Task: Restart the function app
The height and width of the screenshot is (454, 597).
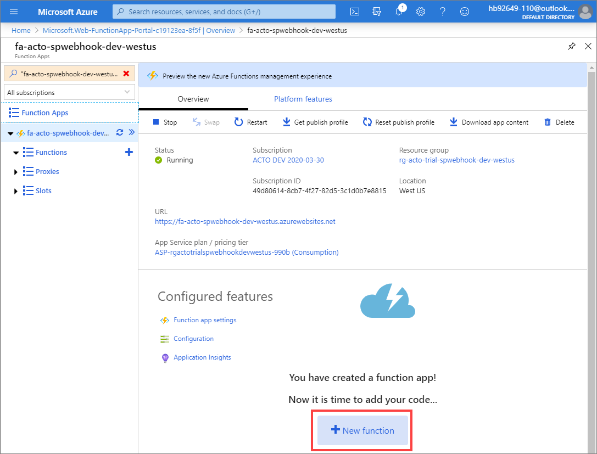Action: [x=250, y=122]
